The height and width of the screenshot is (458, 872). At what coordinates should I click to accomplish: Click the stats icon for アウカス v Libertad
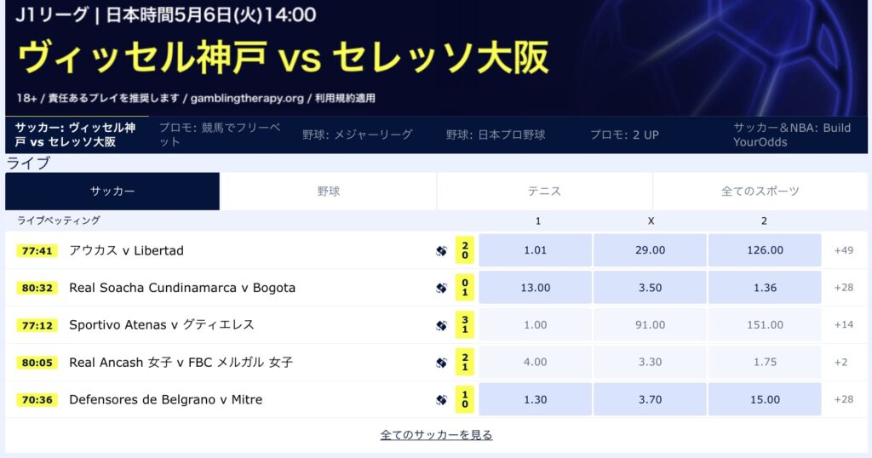click(x=442, y=250)
